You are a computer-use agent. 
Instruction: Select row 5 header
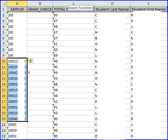(x=4, y=32)
